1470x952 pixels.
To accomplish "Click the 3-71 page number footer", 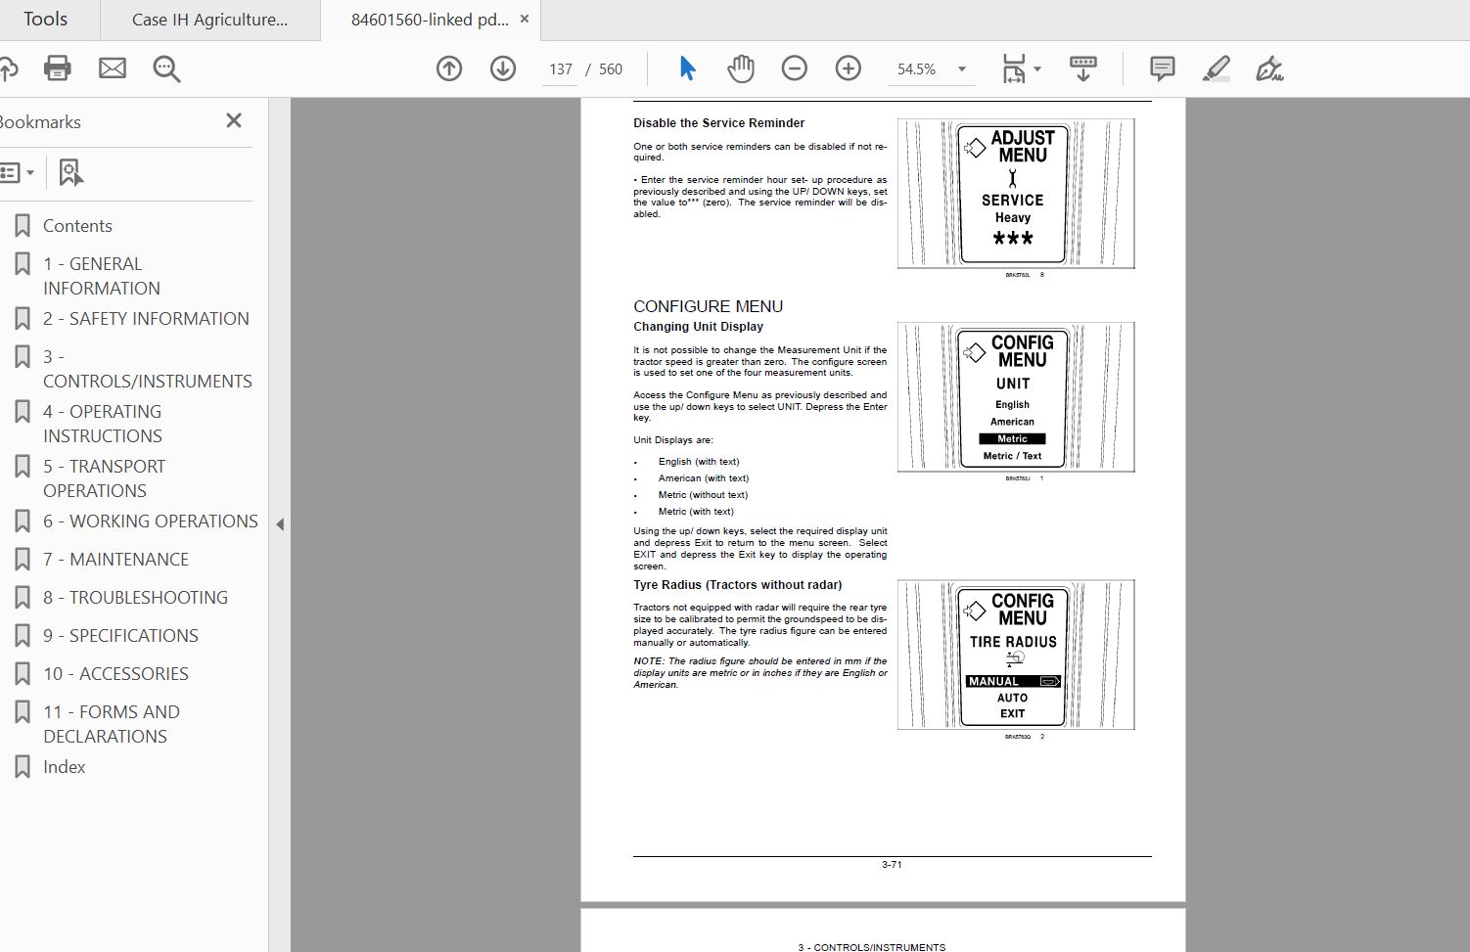I will [x=892, y=865].
